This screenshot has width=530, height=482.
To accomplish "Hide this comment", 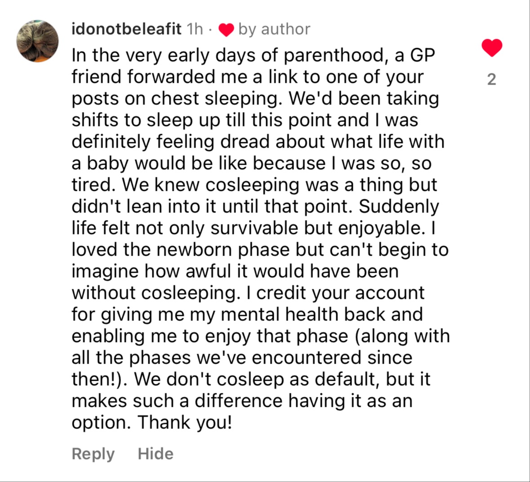I will 156,454.
